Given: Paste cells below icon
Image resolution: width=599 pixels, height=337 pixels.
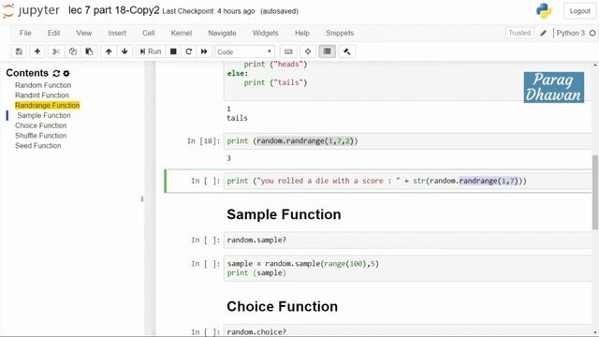Looking at the screenshot, I should coord(89,51).
